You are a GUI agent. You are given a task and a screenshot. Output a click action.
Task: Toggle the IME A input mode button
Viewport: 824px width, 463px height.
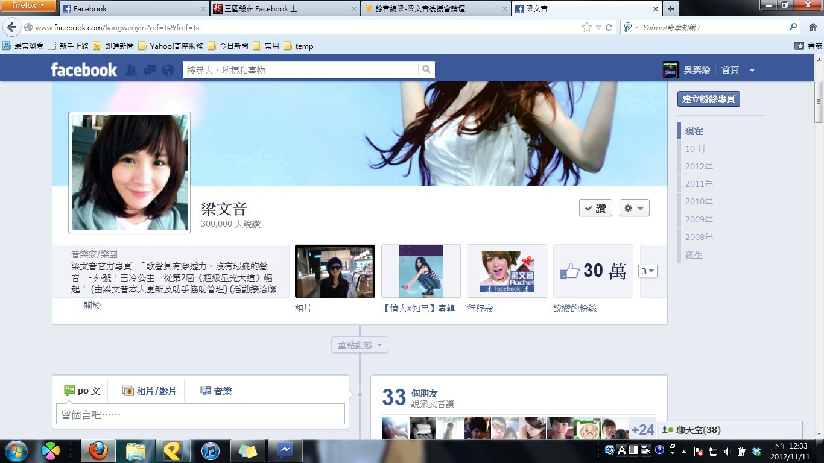click(x=621, y=450)
